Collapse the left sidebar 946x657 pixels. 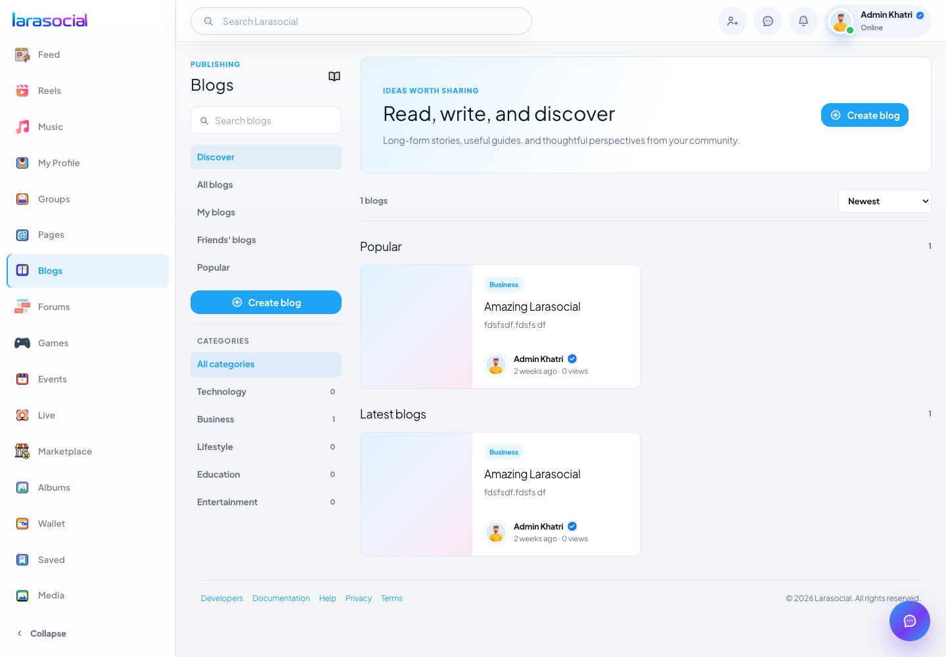click(x=41, y=633)
